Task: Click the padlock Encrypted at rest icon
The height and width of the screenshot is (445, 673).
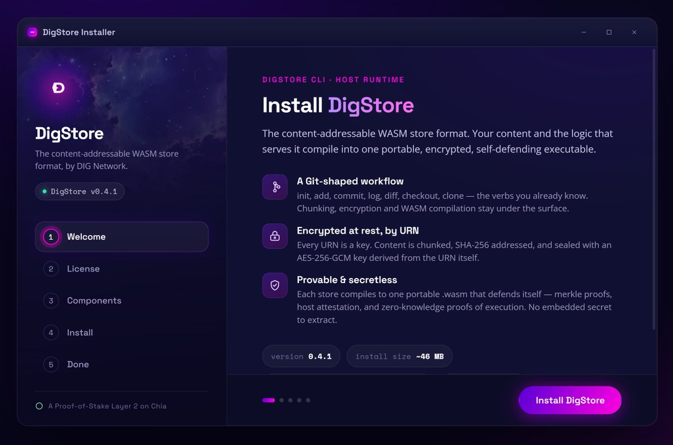Action: (x=275, y=236)
